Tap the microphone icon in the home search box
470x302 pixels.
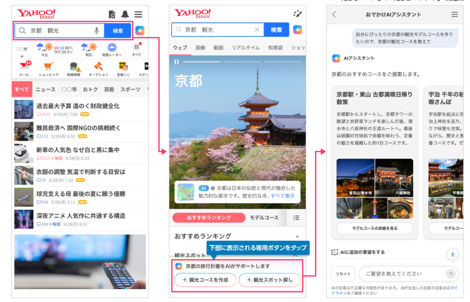click(x=96, y=31)
